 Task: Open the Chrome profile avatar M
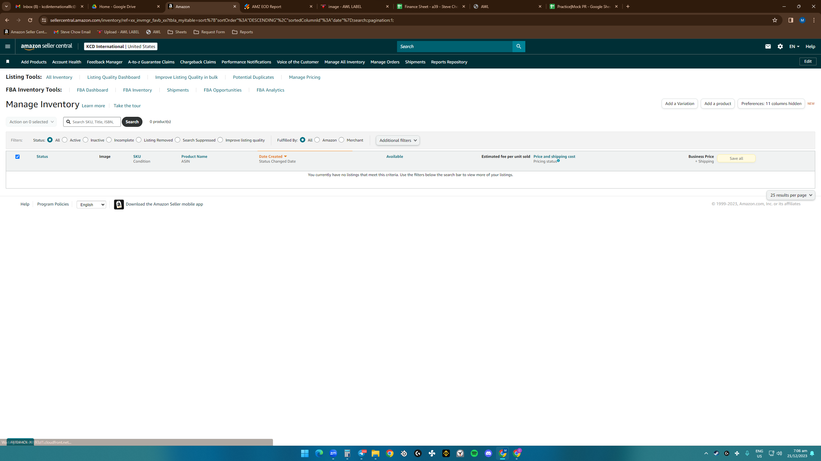tap(802, 20)
